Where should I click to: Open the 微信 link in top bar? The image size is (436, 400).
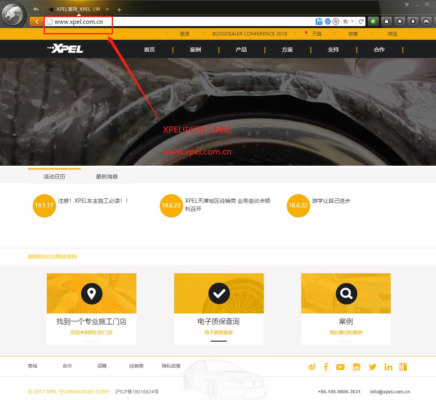pos(392,34)
